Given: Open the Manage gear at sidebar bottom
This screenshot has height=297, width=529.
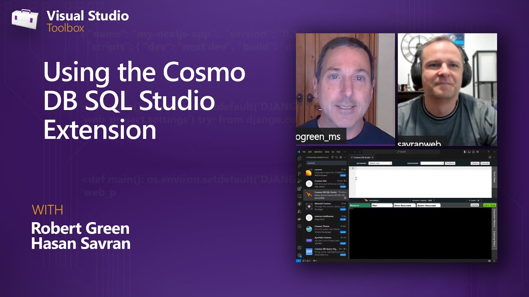Looking at the screenshot, I should (299, 255).
